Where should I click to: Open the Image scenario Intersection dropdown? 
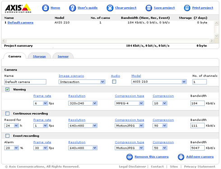click(x=82, y=82)
